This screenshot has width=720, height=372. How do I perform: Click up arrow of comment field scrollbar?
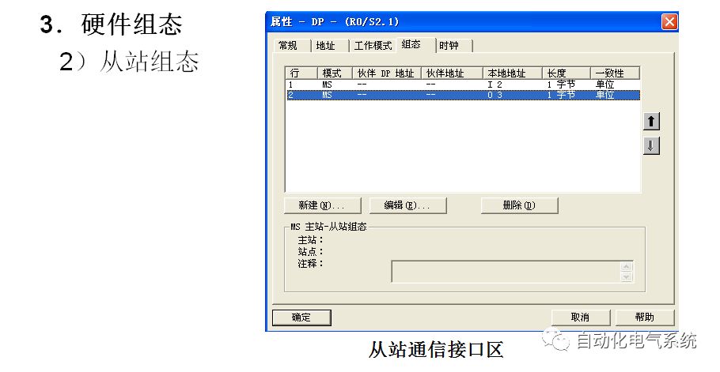tap(627, 267)
